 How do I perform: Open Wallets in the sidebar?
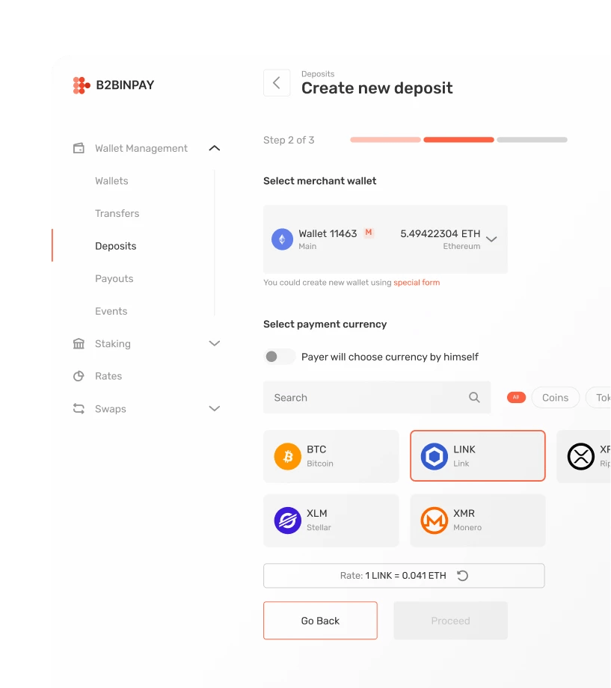click(x=111, y=181)
